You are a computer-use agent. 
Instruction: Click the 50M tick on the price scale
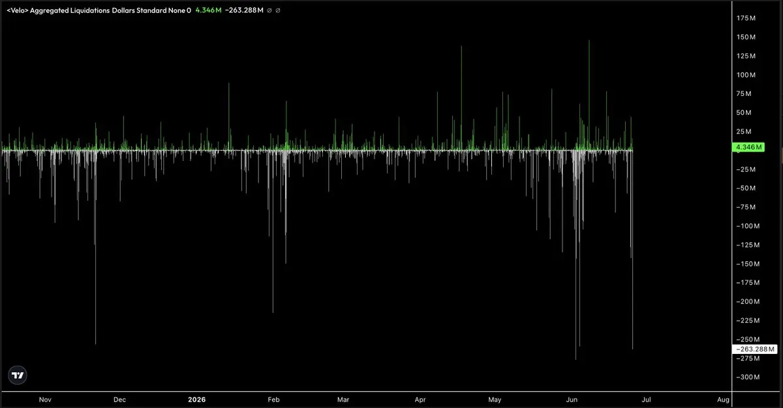coord(745,113)
